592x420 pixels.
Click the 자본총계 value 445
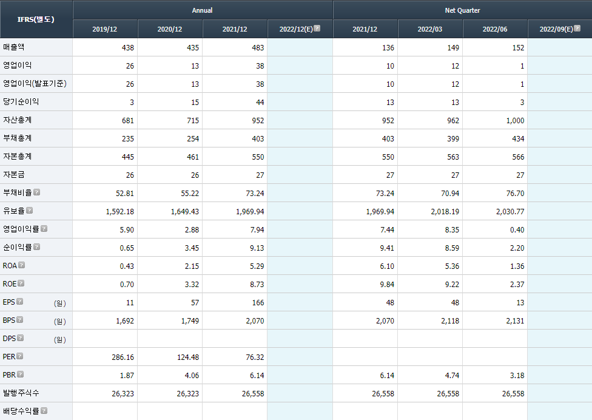click(127, 157)
